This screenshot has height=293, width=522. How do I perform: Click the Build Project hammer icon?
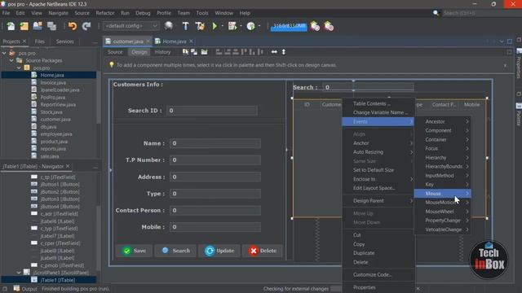(185, 26)
